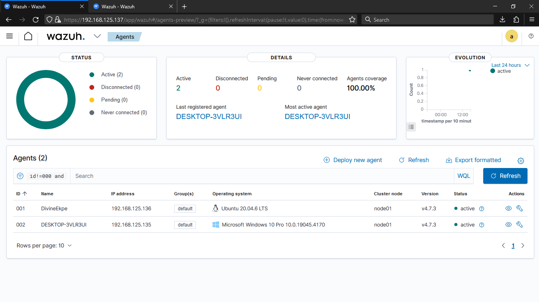Image resolution: width=539 pixels, height=302 pixels.
Task: Sort by ID column header
Action: tap(21, 194)
